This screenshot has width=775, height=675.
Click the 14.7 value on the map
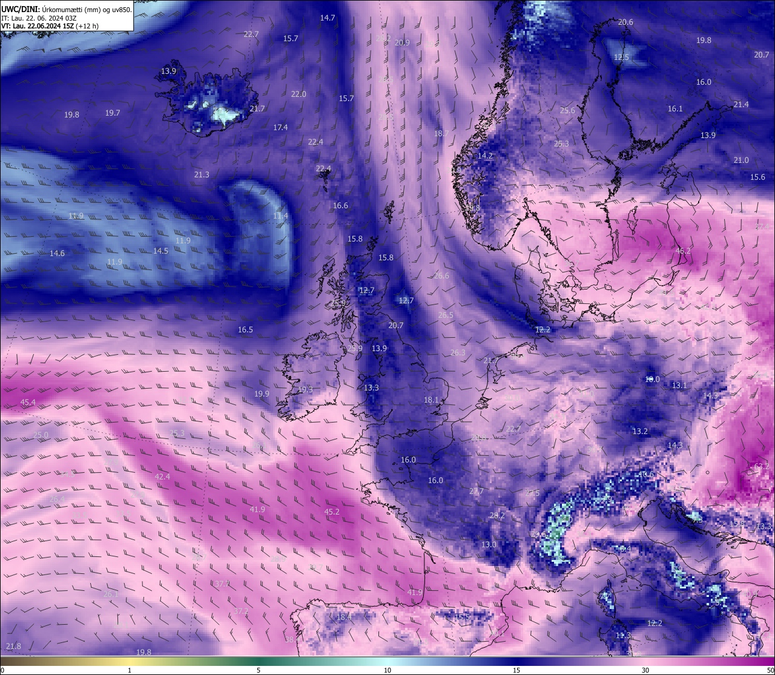tap(328, 18)
